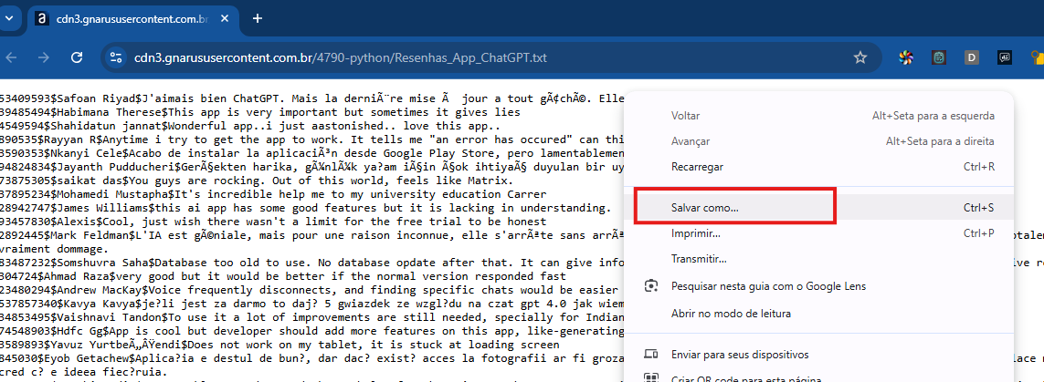The image size is (1044, 382).
Task: Select Enviar para seus dispositivos
Action: click(819, 354)
